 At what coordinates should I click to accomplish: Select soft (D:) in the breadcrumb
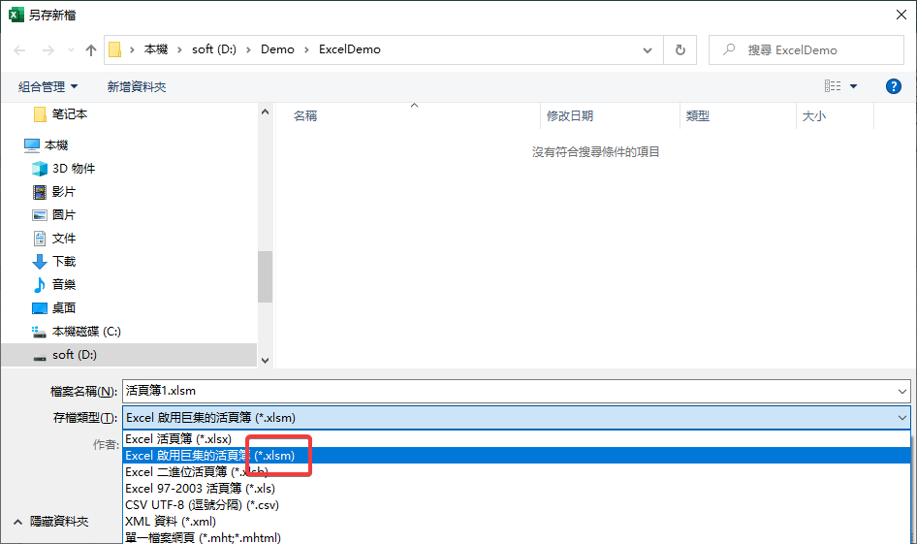(x=214, y=49)
